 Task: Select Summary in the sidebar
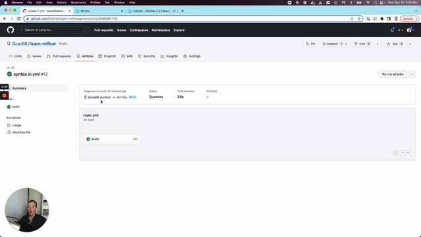point(37,88)
